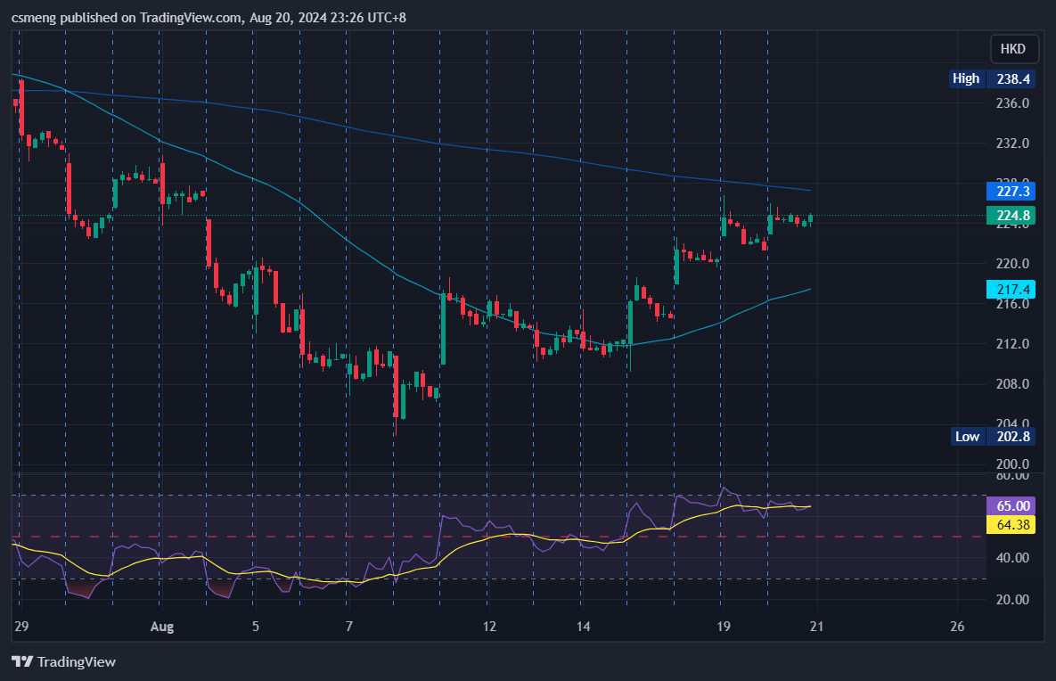Click the 200.0 price axis label
The height and width of the screenshot is (681, 1056).
pyautogui.click(x=1012, y=464)
